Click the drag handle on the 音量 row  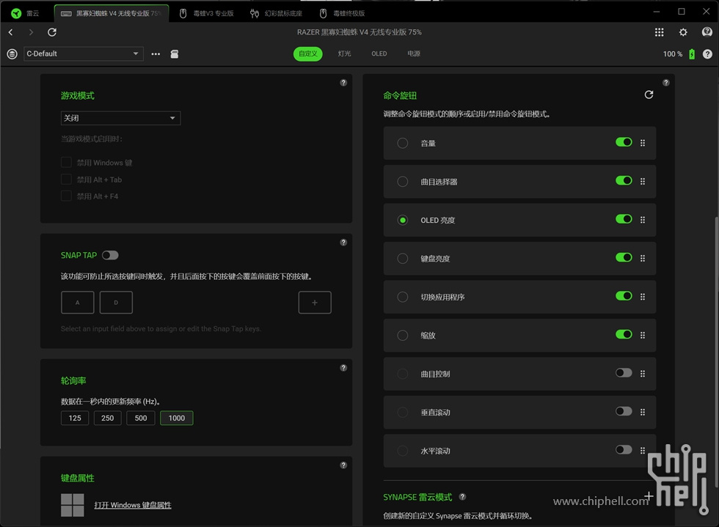pos(643,143)
